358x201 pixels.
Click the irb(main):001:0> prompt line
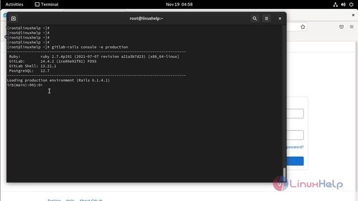tap(25, 85)
